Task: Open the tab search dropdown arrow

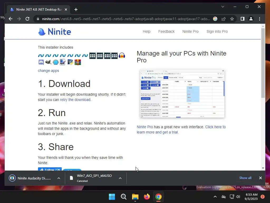Action: tap(223, 7)
